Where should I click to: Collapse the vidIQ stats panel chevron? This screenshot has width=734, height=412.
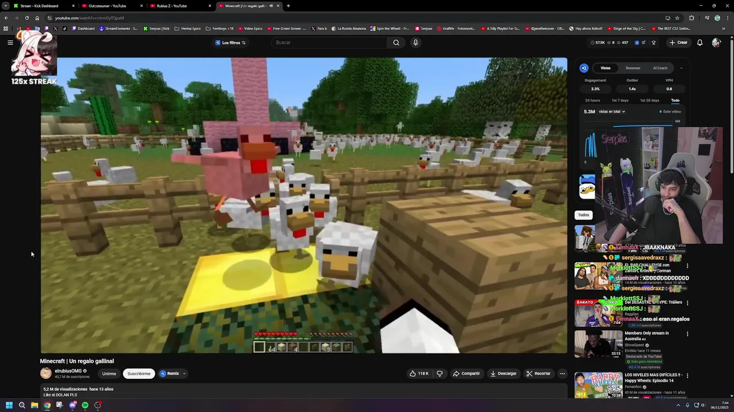(681, 68)
